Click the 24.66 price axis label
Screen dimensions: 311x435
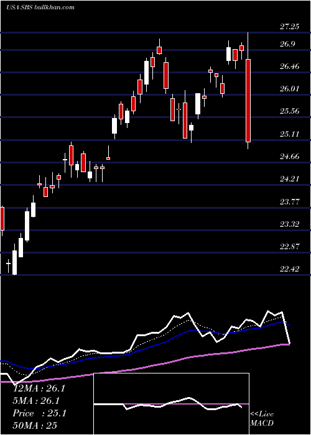click(x=289, y=157)
